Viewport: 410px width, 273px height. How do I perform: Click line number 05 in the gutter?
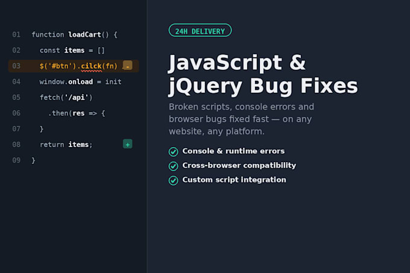(x=16, y=98)
